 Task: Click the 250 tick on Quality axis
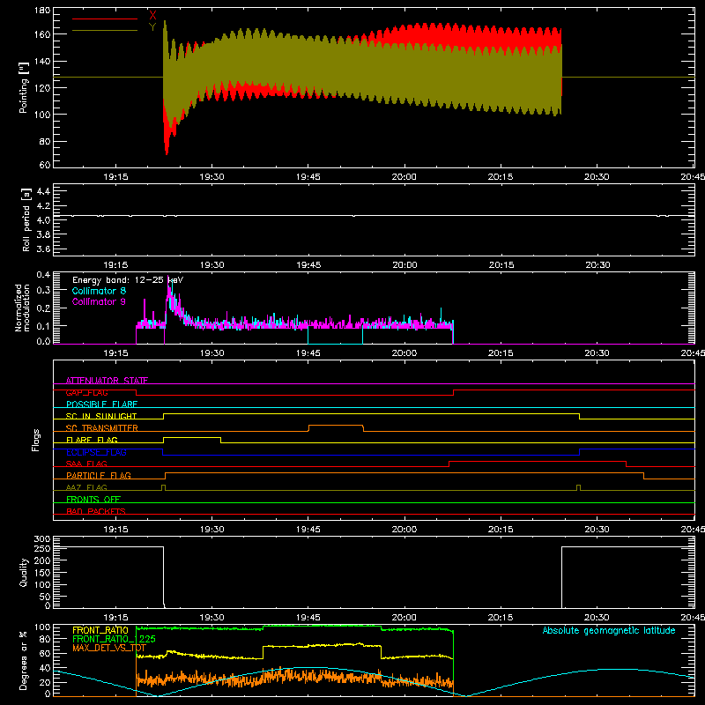[42, 548]
